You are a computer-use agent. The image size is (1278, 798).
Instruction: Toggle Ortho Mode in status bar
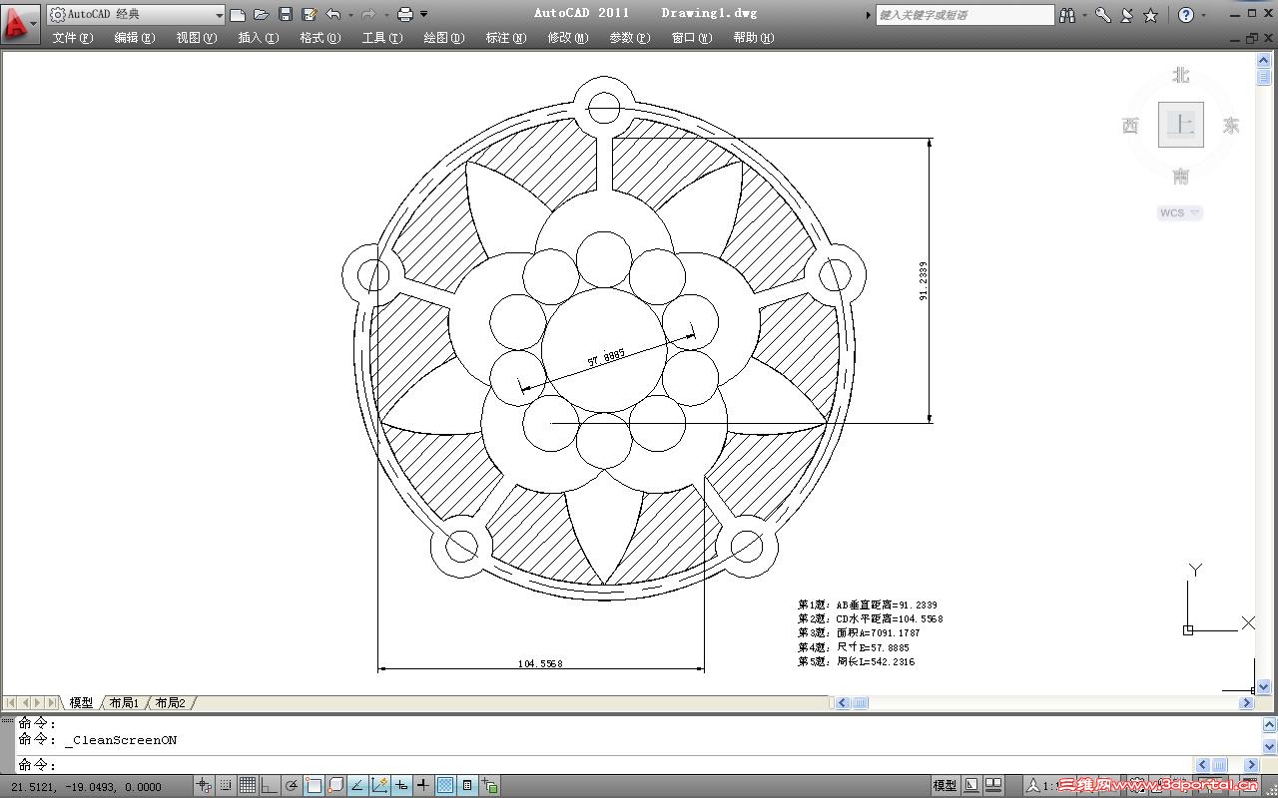tap(270, 786)
